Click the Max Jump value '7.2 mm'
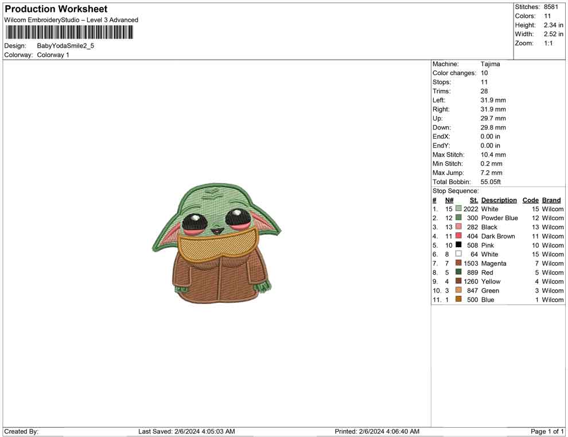This screenshot has height=437, width=568. pos(492,173)
